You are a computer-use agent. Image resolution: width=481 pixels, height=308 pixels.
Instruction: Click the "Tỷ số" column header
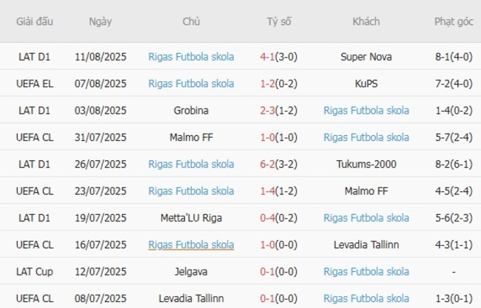tap(279, 21)
